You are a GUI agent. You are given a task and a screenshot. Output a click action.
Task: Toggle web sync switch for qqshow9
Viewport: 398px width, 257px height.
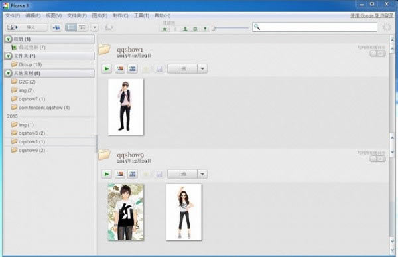pyautogui.click(x=377, y=159)
